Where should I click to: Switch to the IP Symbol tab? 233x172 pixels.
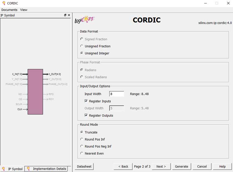point(12,169)
